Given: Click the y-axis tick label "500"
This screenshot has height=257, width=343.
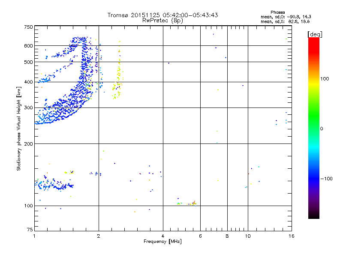Looking at the screenshot, I should (28, 62).
